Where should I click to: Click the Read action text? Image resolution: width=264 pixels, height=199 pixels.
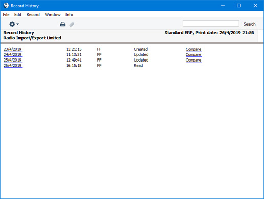pyautogui.click(x=138, y=66)
